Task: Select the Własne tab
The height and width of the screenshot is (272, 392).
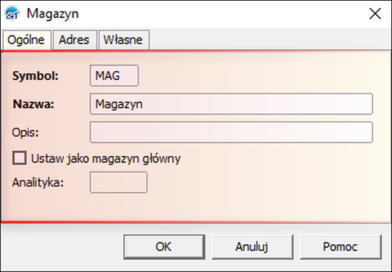Action: pos(124,40)
